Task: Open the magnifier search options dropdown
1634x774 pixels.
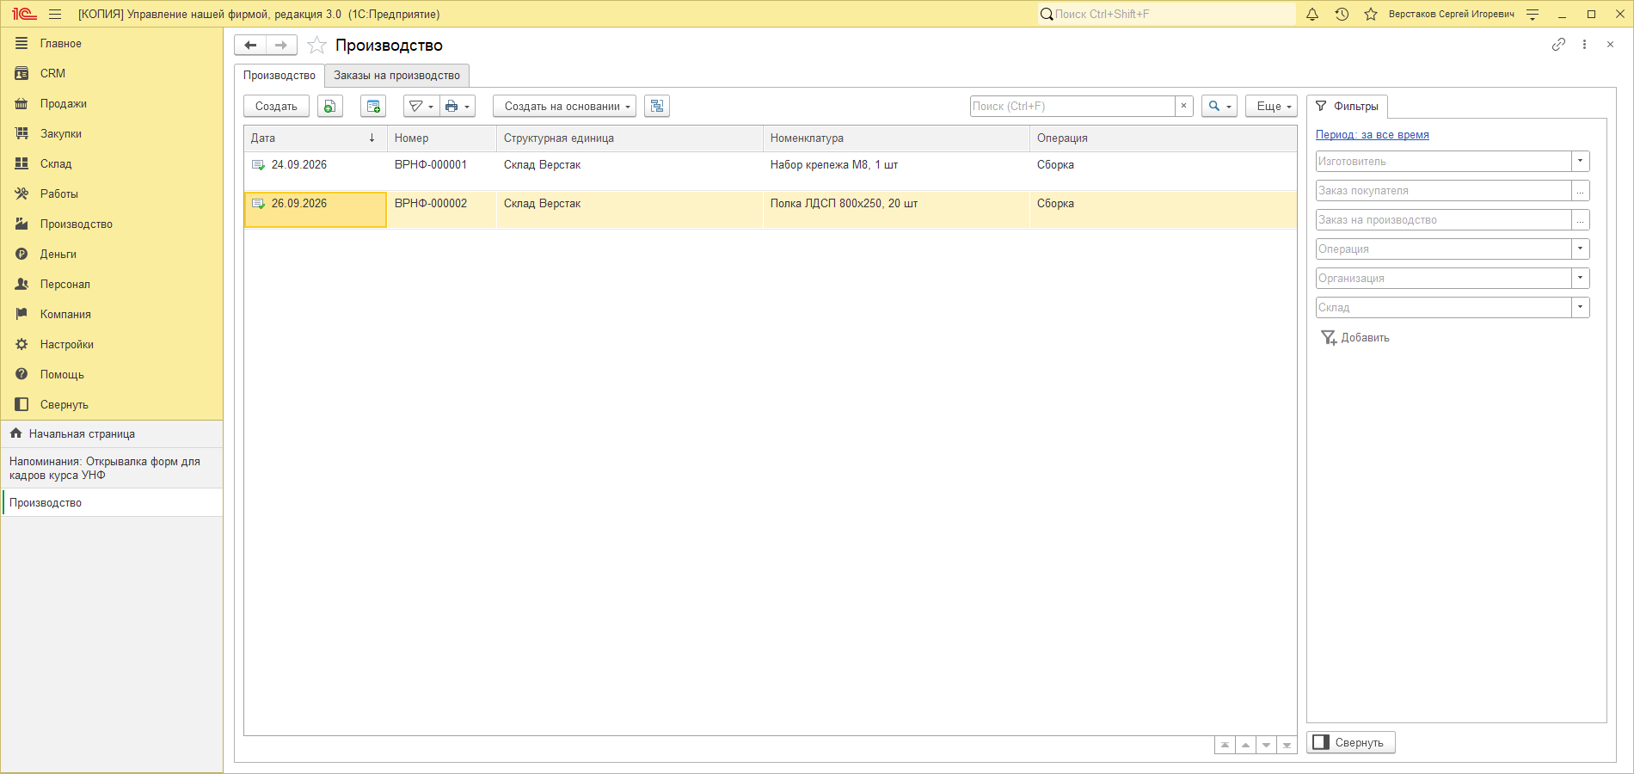Action: coord(1219,107)
